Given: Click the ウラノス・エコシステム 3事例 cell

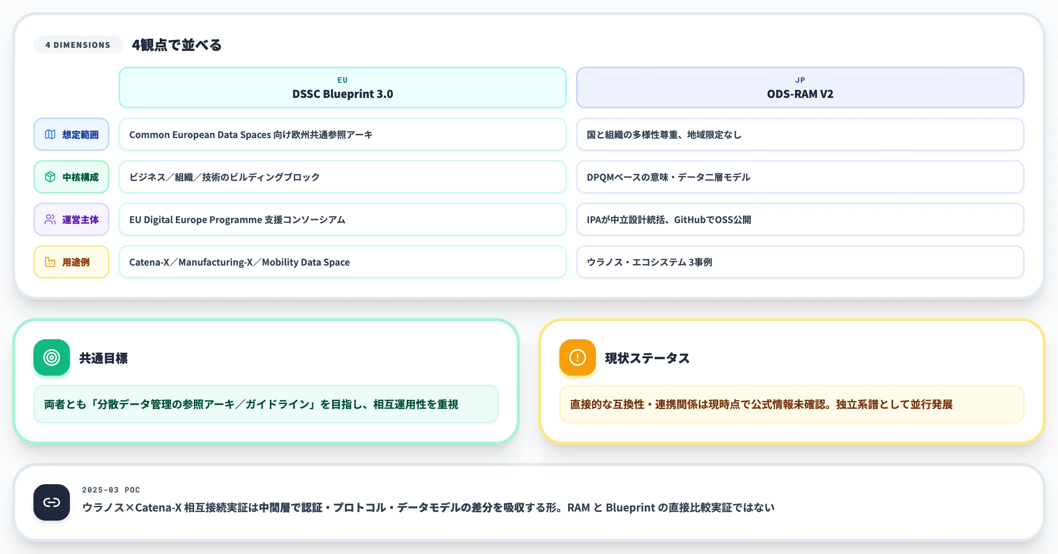Looking at the screenshot, I should coord(800,261).
